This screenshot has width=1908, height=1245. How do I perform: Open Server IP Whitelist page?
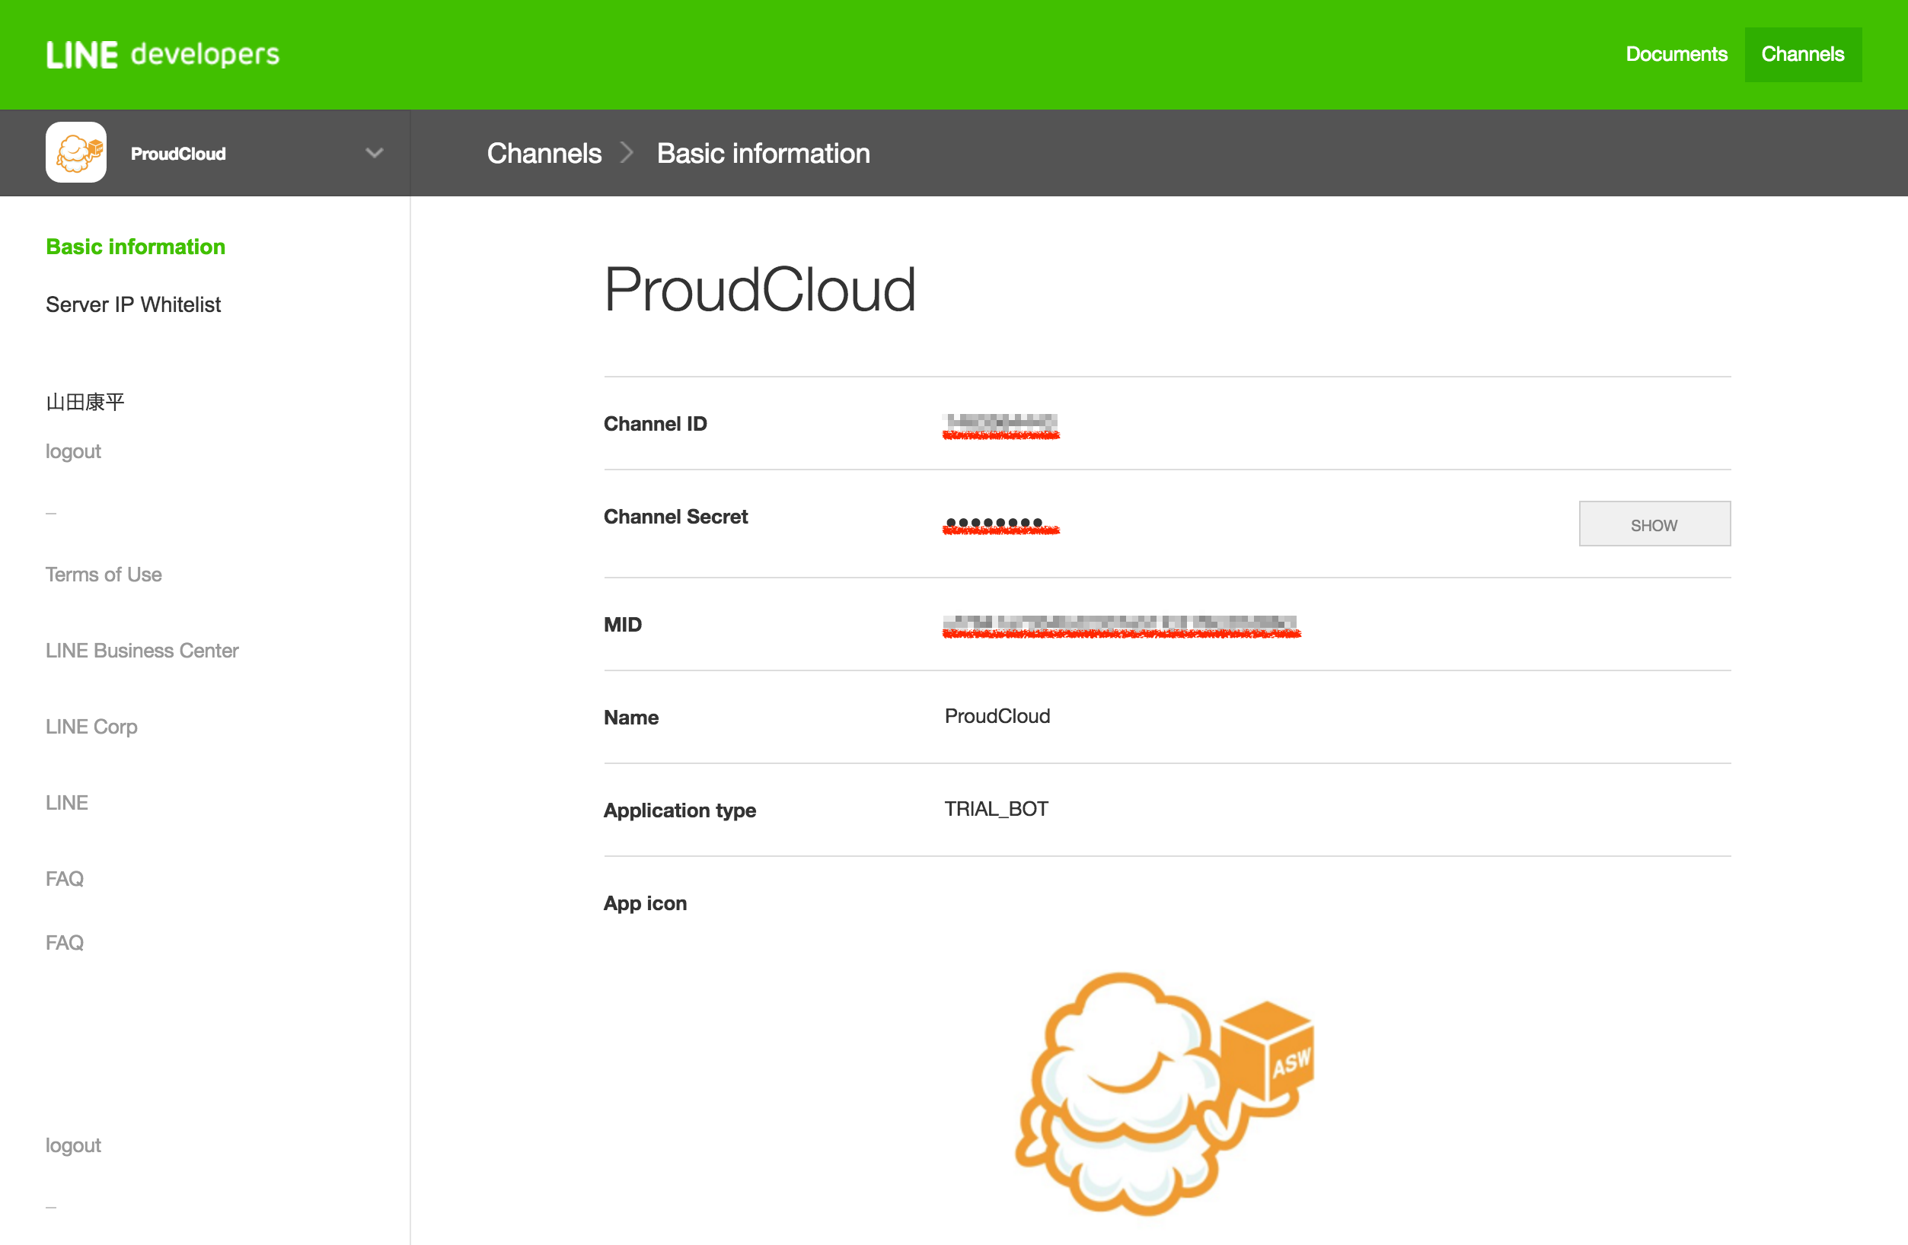133,304
